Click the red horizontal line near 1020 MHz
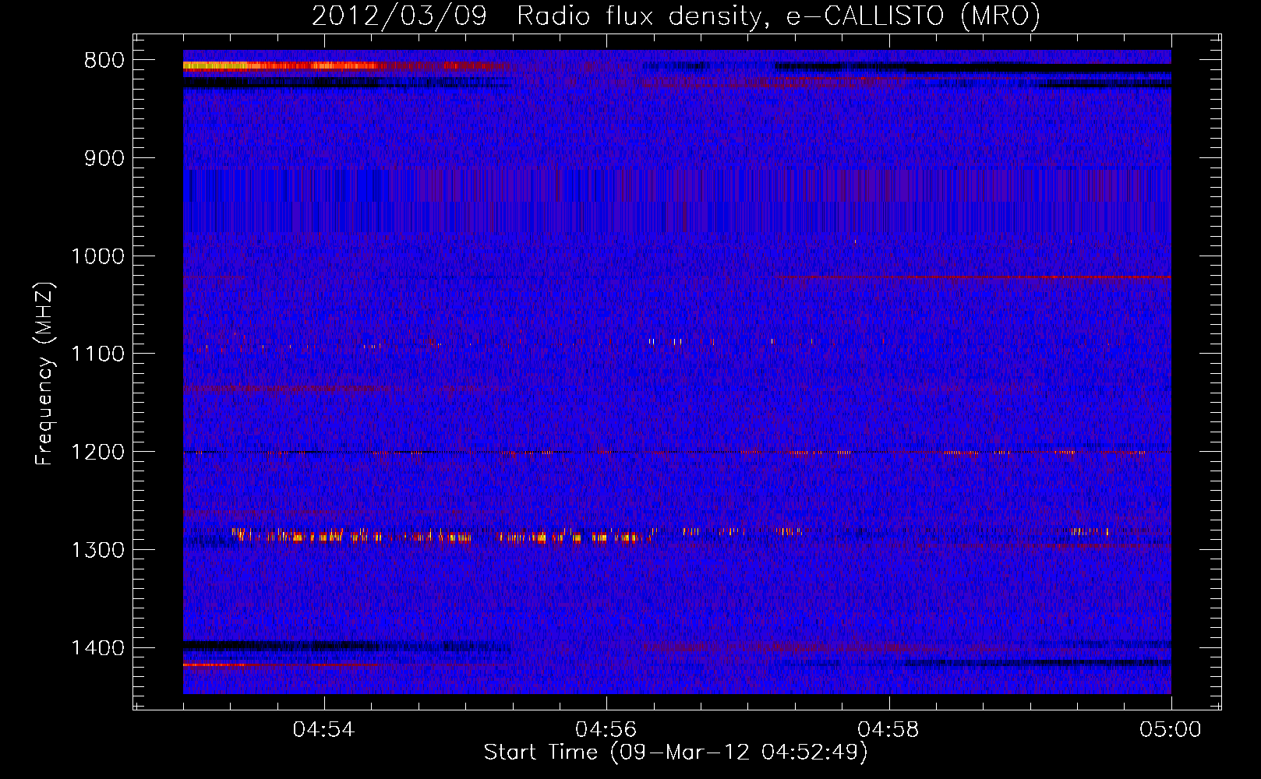The image size is (1261, 779). (x=974, y=277)
